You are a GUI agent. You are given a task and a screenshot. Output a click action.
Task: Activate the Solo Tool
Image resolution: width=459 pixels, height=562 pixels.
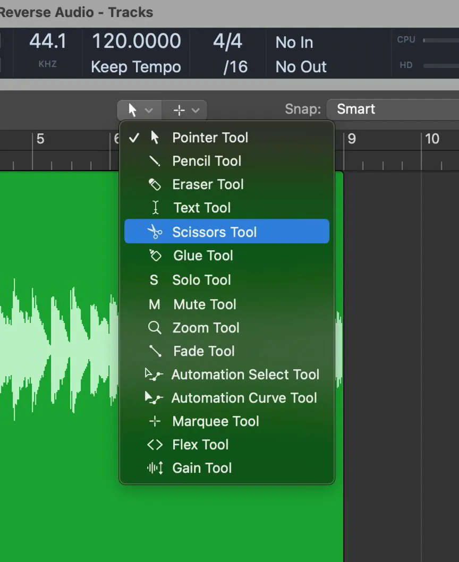[201, 280]
